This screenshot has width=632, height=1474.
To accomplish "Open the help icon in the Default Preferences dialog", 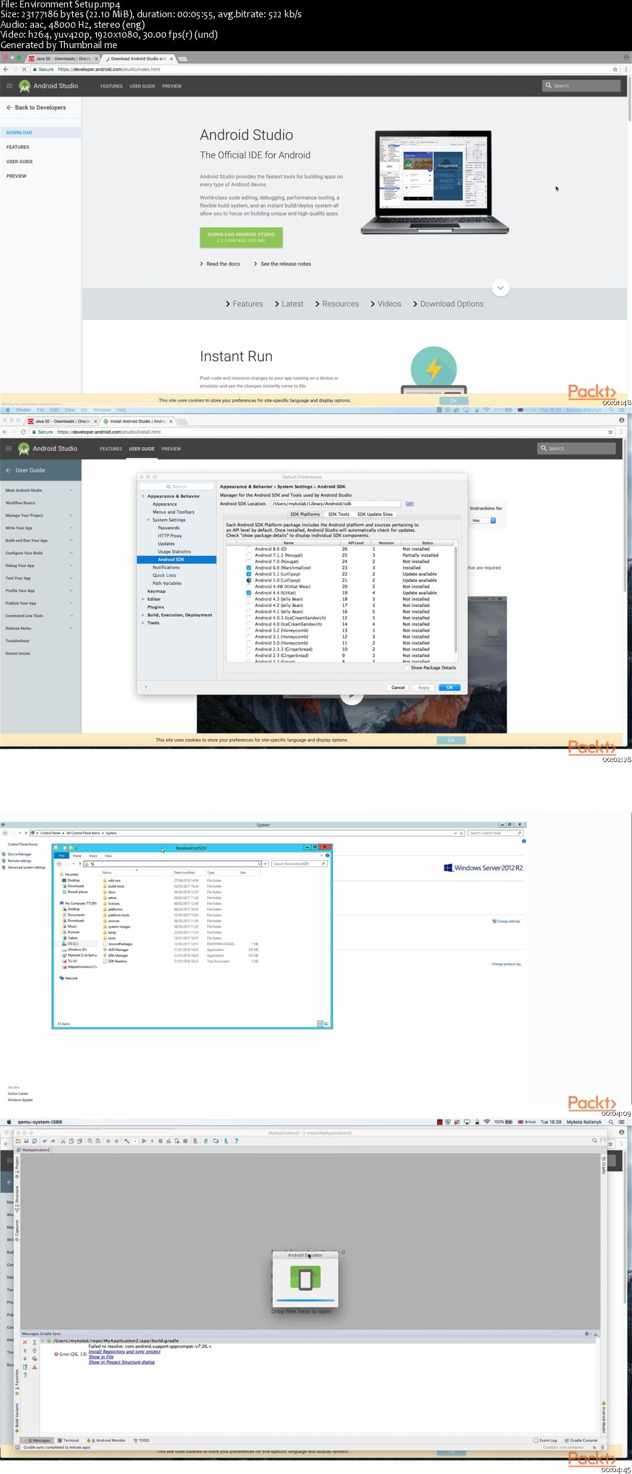I will pos(146,687).
